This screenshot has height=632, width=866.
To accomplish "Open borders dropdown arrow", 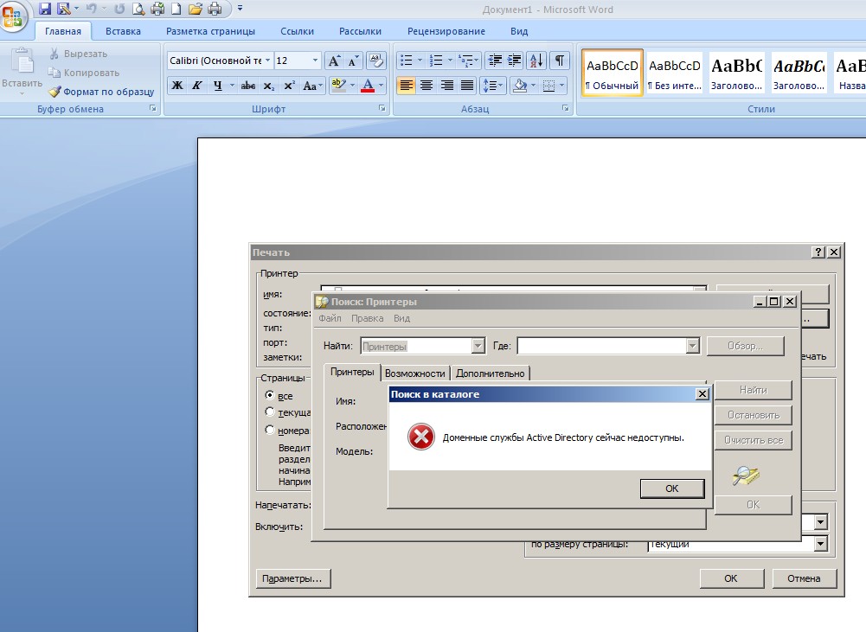I will click(x=562, y=86).
